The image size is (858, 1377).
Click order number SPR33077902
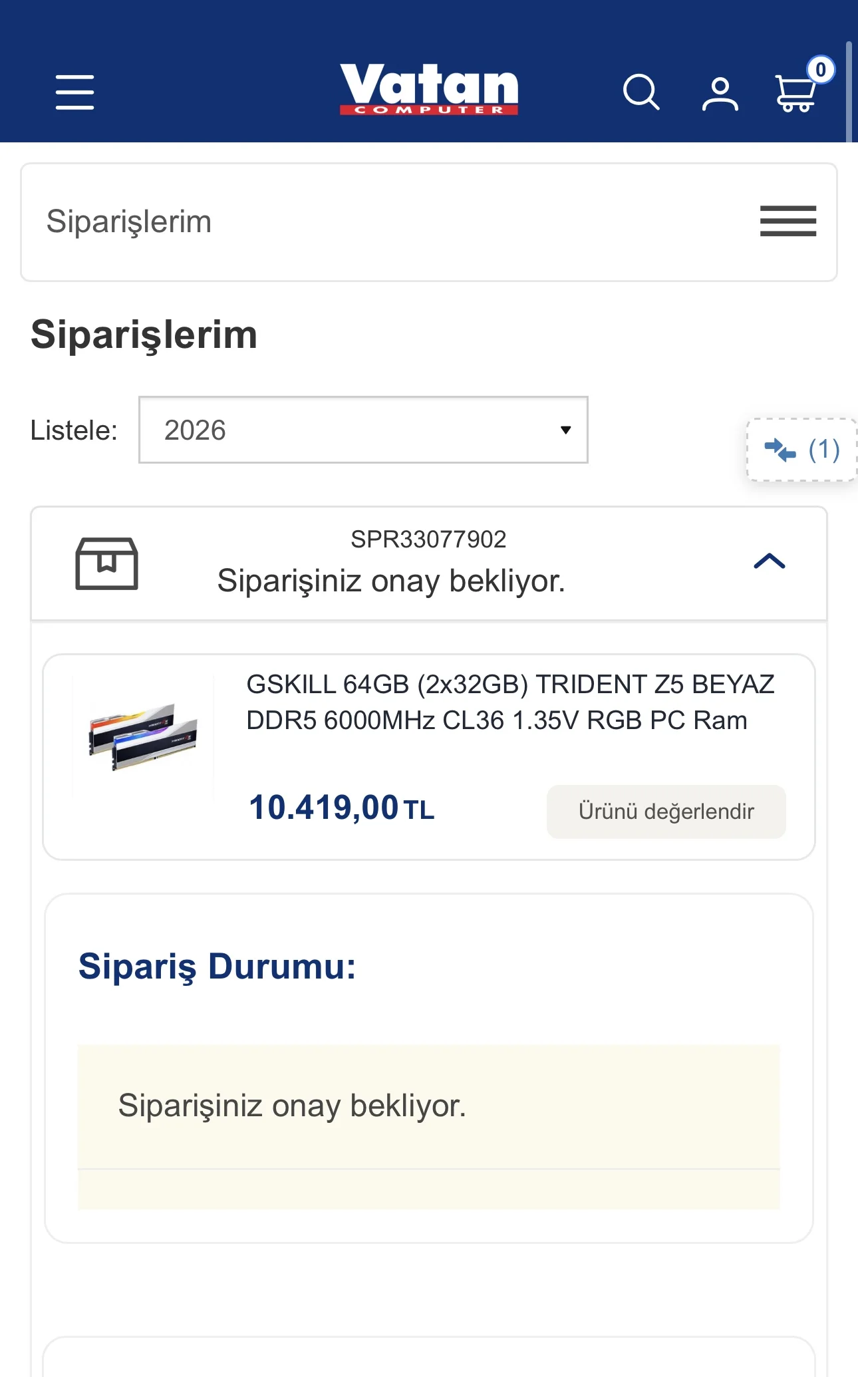(428, 539)
